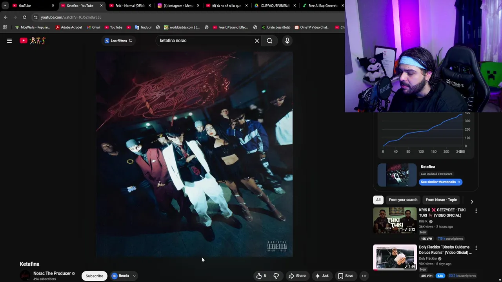Open the OmeTV Video Chat bookmark
The image size is (502, 282).
click(312, 27)
